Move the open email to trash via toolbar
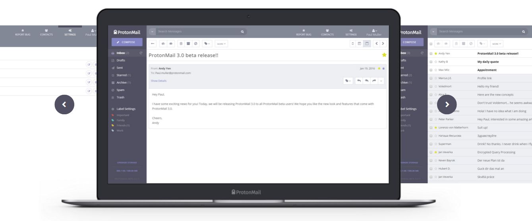This screenshot has width=532, height=221. (x=181, y=44)
